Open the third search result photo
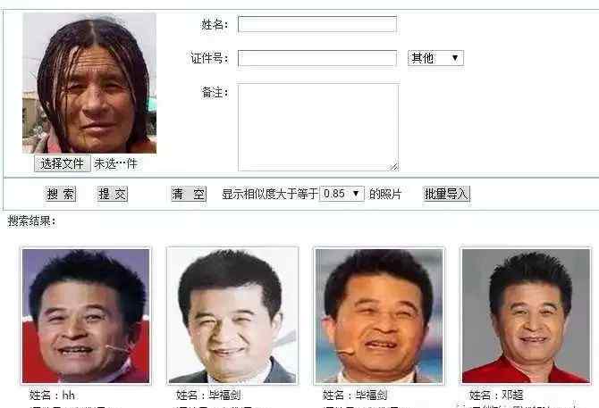This screenshot has height=408, width=599. (378, 316)
